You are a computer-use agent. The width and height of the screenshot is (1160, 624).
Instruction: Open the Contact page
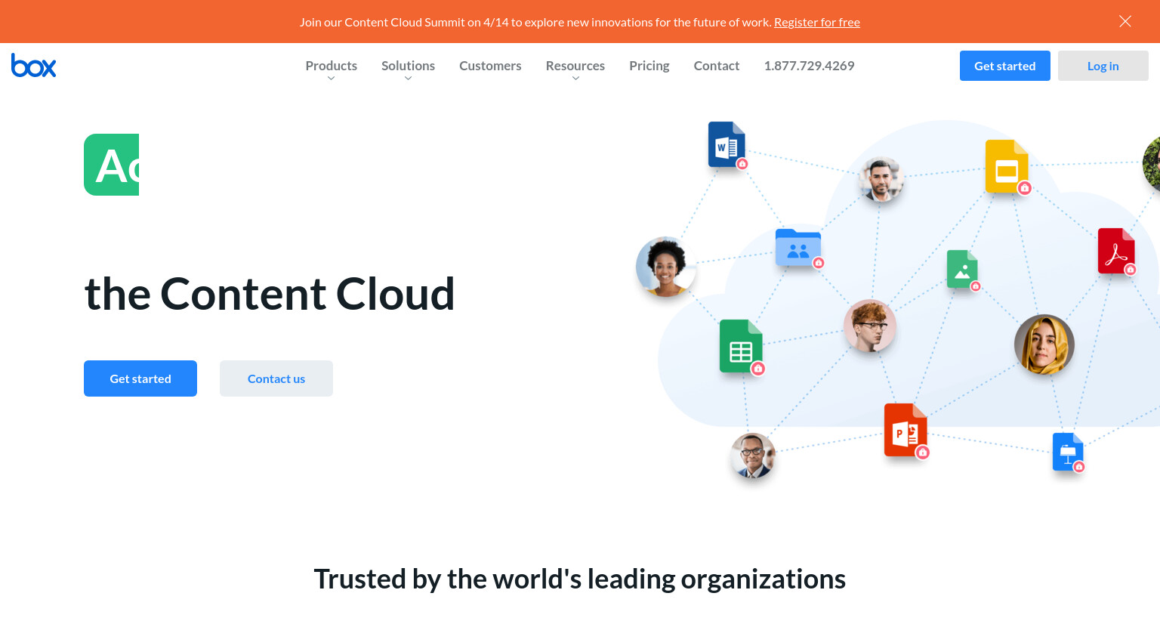click(717, 66)
